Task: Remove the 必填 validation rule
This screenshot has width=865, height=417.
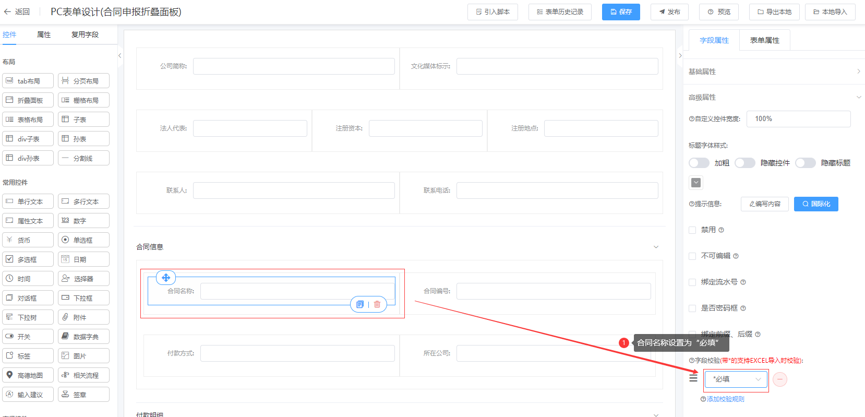Action: (x=780, y=379)
